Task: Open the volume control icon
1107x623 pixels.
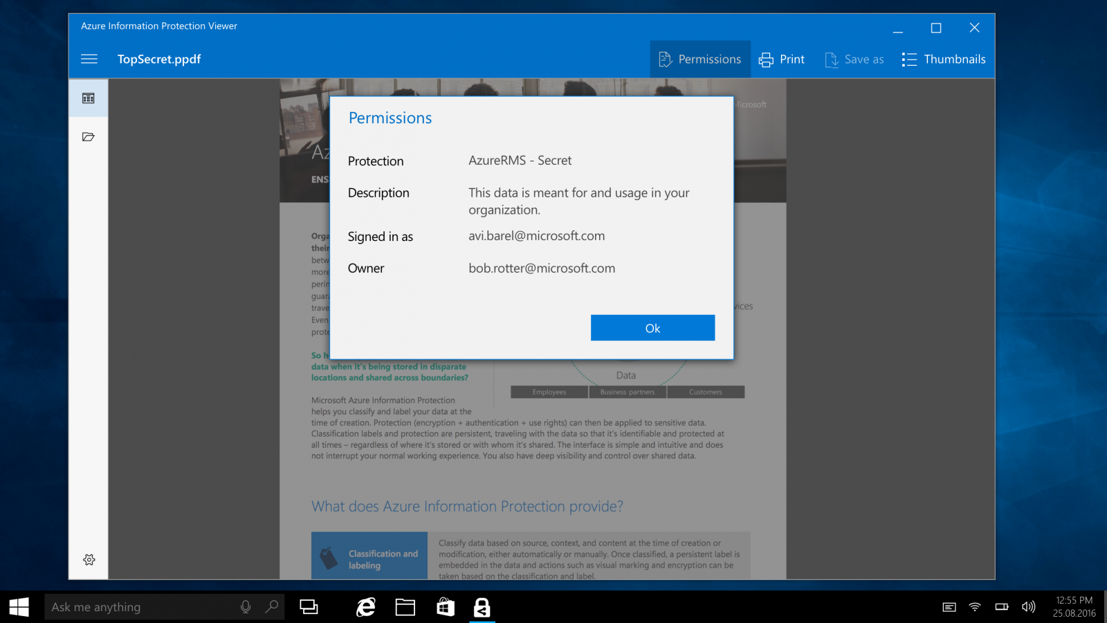Action: tap(1028, 606)
